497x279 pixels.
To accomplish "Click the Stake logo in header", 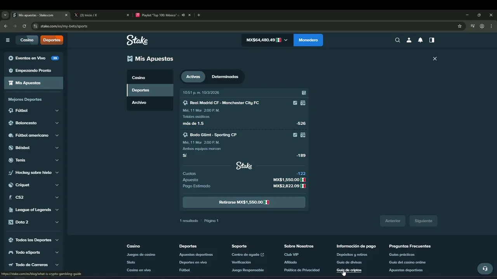I will point(137,40).
